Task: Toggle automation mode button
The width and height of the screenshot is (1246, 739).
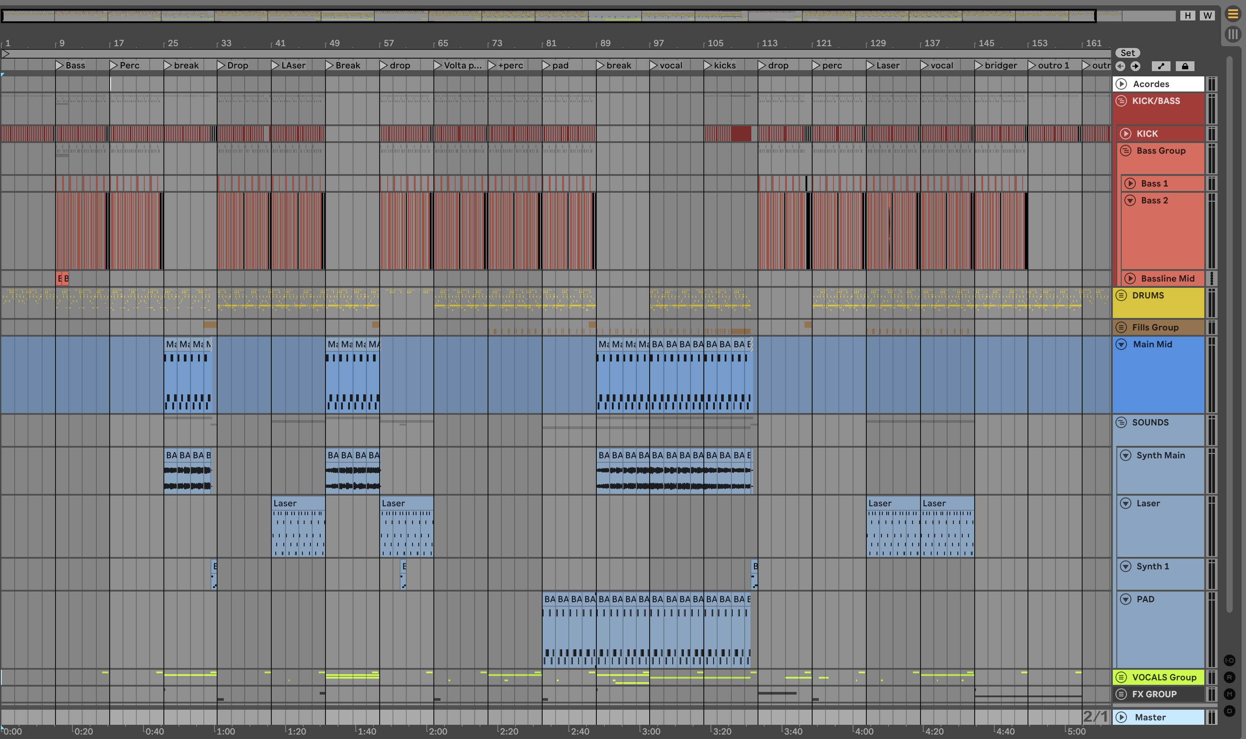Action: [1161, 66]
